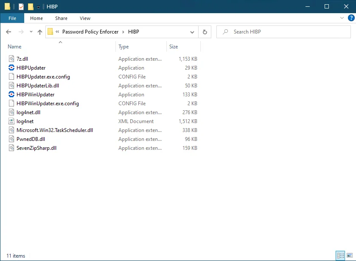Open Explorer Help via question mark
This screenshot has height=261, width=356.
351,18
